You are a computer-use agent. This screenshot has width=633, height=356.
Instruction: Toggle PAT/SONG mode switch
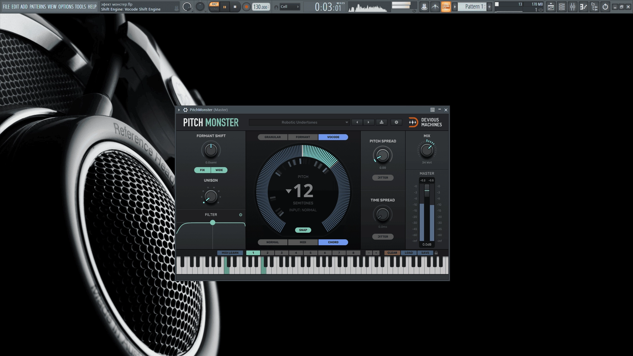(214, 7)
